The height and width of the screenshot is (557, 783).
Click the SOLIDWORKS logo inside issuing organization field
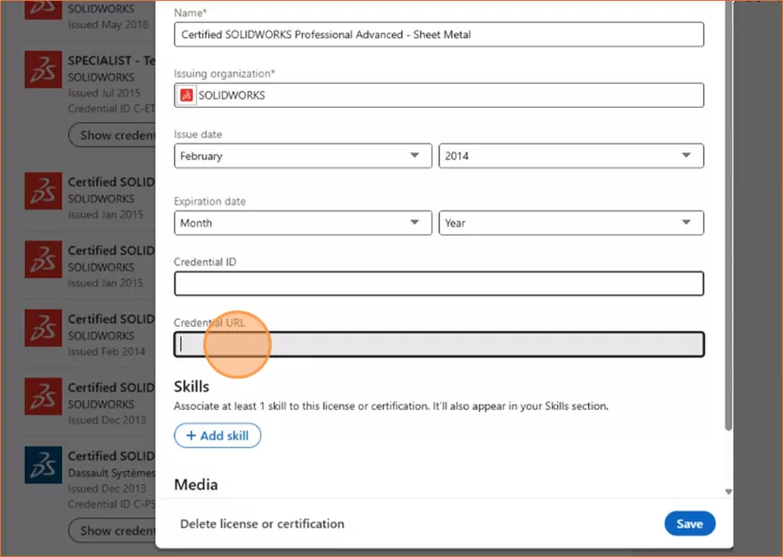click(x=187, y=96)
